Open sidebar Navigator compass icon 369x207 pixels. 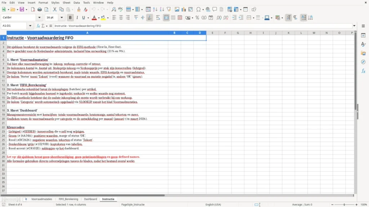[x=363, y=62]
